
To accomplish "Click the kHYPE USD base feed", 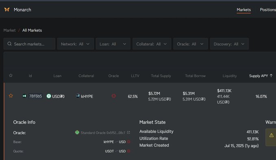I will [x=115, y=142].
